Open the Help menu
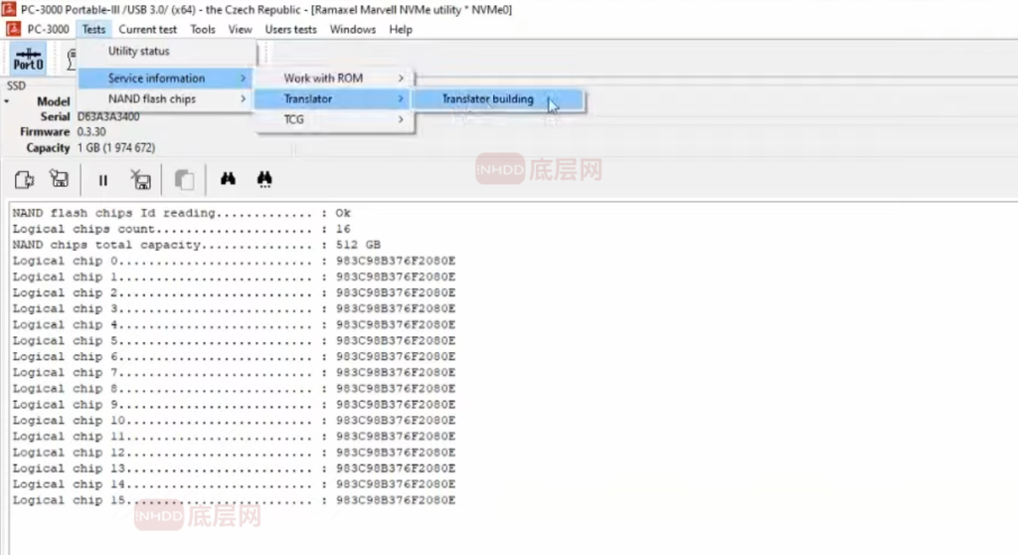Image resolution: width=1018 pixels, height=555 pixels. click(x=401, y=29)
